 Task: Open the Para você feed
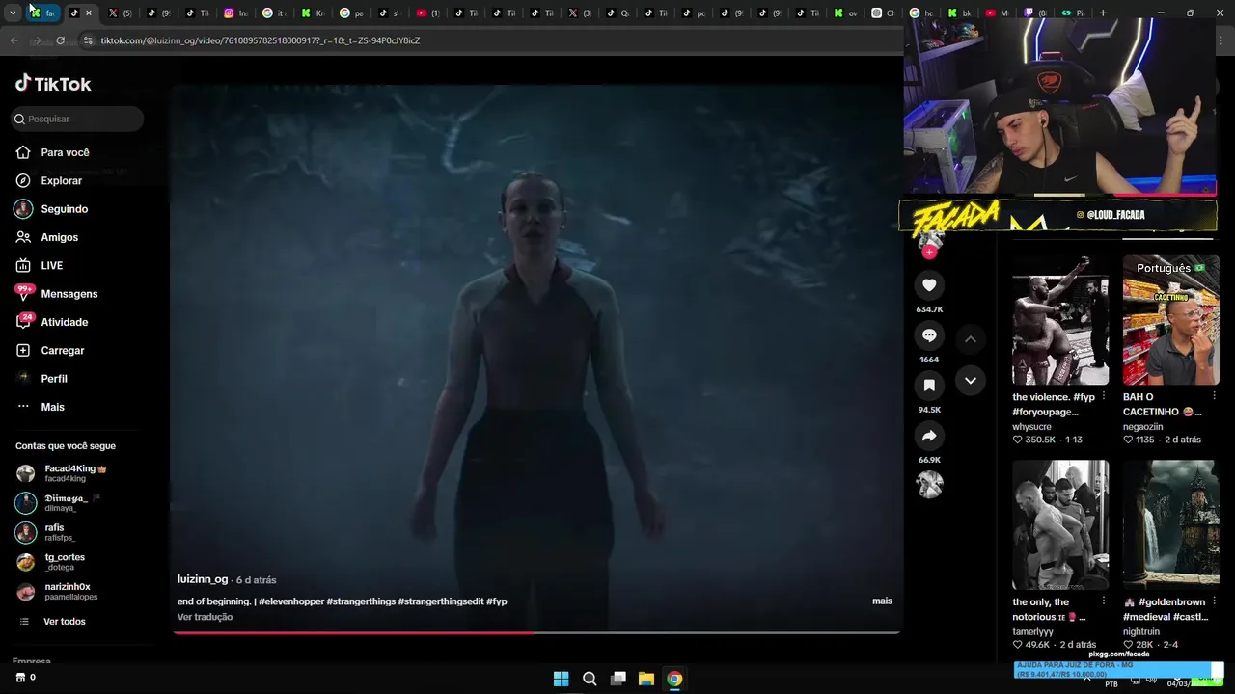click(52, 152)
